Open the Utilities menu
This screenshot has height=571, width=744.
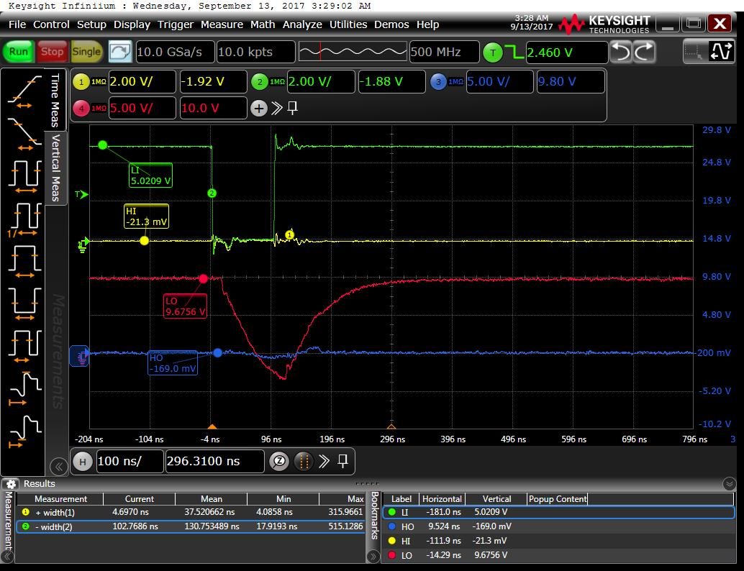348,24
